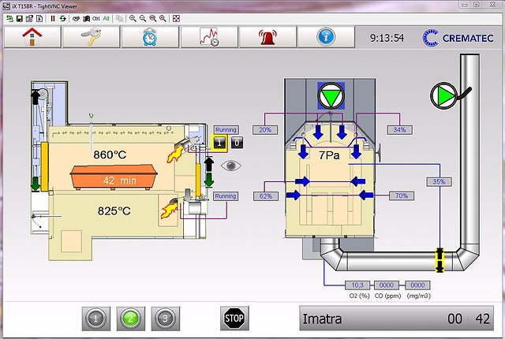Select program button 1
Screen dimensions: 505x339
coord(95,319)
